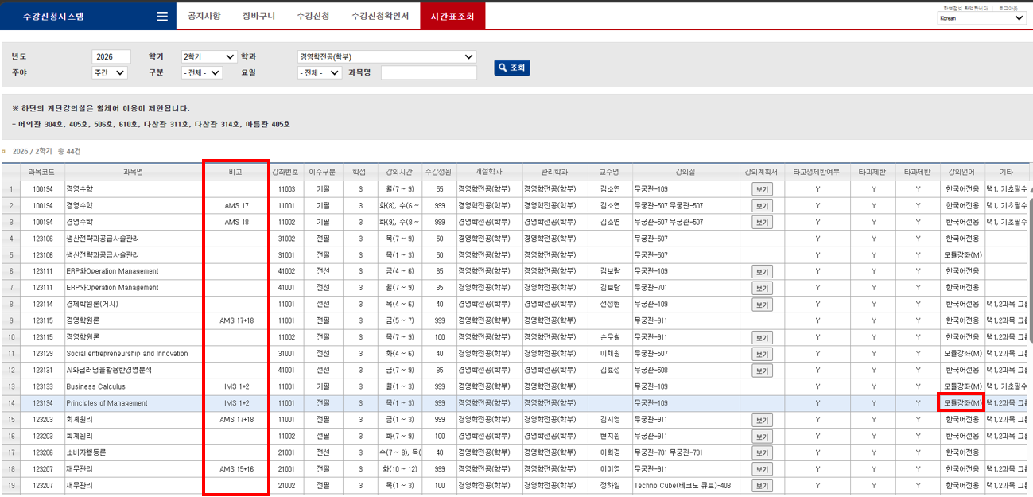Open 보기 for AI와딥러닝을활용한경영분석 row
Screen dimensions: 1033x497
[762, 371]
